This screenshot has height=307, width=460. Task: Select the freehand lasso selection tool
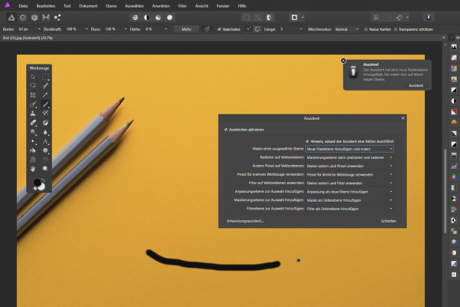coord(33,86)
